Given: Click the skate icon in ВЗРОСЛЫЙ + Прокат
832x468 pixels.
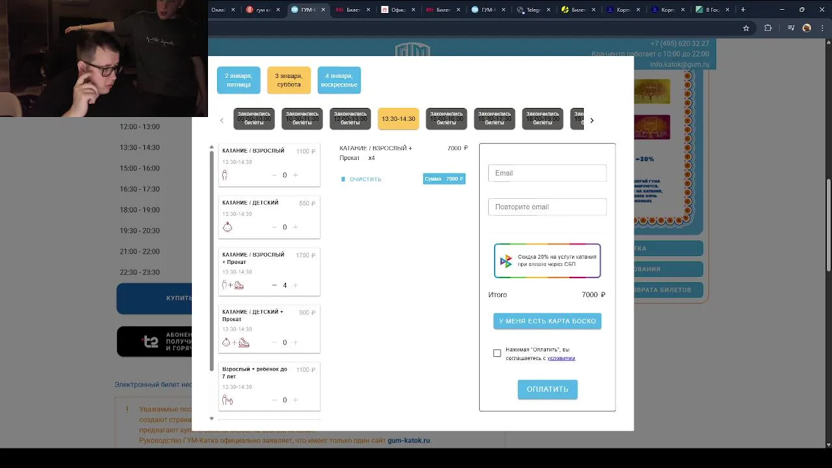Looking at the screenshot, I should pyautogui.click(x=239, y=285).
